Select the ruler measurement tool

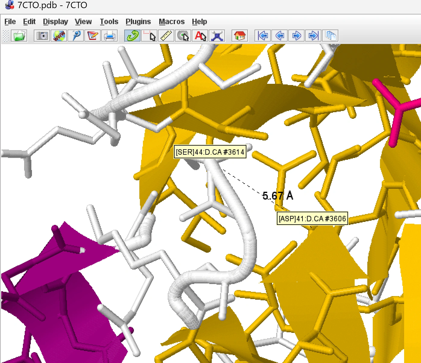[x=166, y=36]
